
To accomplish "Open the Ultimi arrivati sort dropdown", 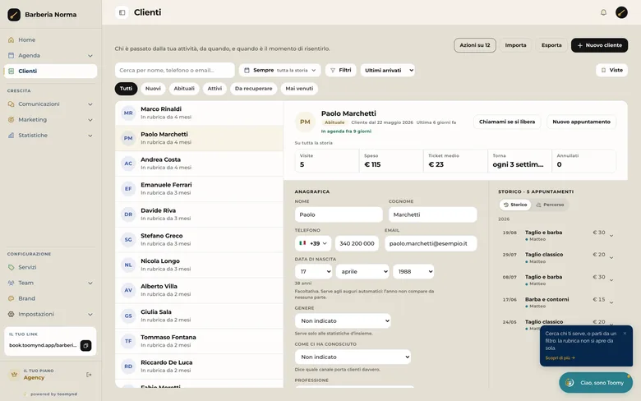I will tap(388, 71).
